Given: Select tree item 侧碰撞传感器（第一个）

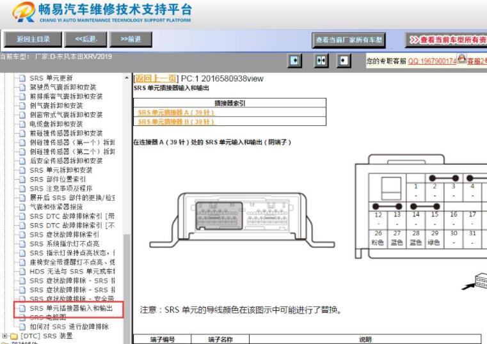Looking at the screenshot, I should (x=72, y=143).
